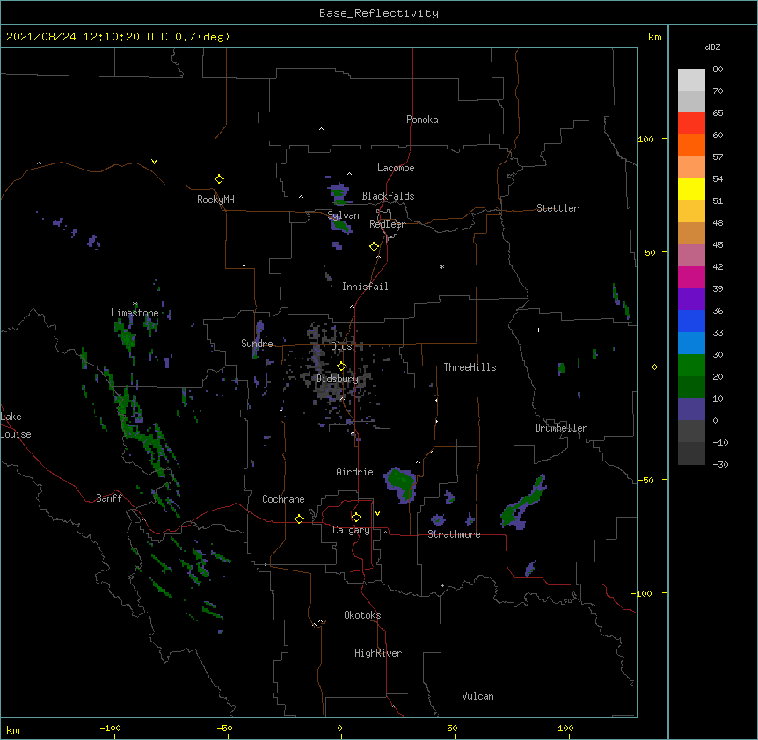Click the HighRiver label

pyautogui.click(x=378, y=653)
